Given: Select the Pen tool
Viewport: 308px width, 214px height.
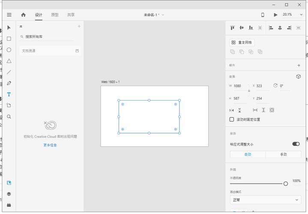Looking at the screenshot, I should (9, 83).
